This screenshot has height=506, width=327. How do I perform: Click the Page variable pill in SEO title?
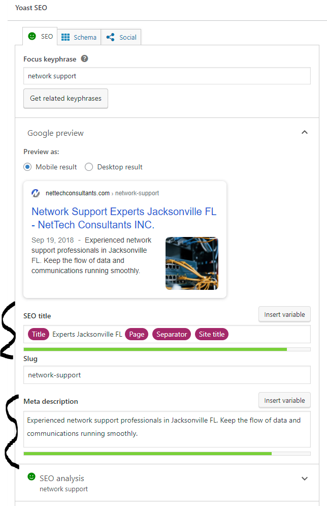[137, 334]
